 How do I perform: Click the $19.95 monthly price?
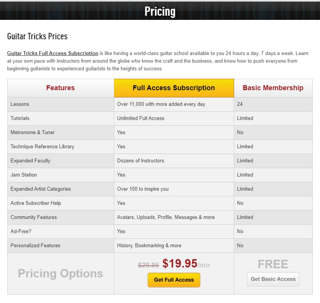click(x=180, y=263)
